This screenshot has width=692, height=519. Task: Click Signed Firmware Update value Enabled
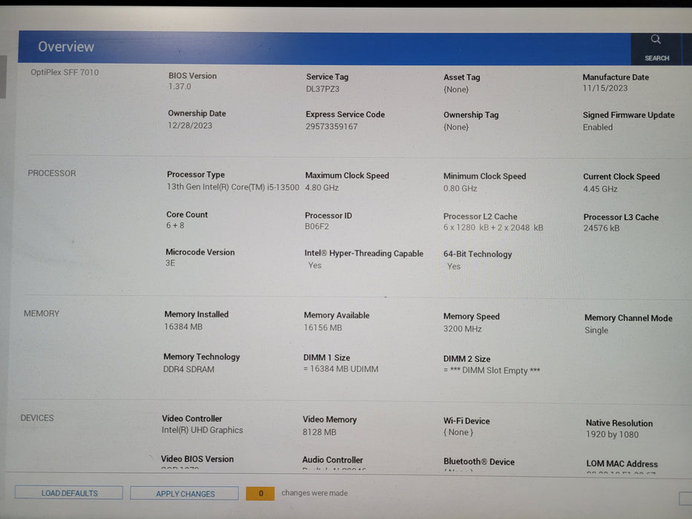598,127
